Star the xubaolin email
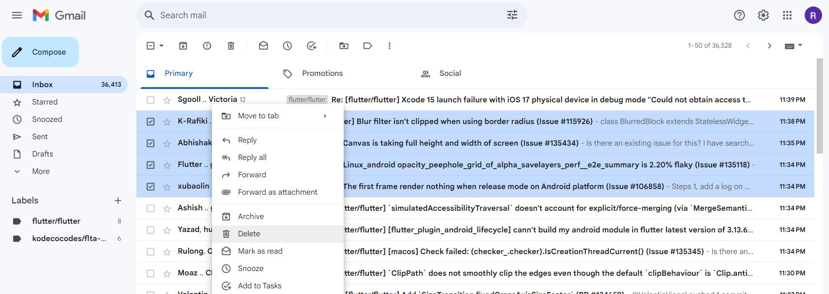Screen dimensions: 829x294 coord(167,187)
